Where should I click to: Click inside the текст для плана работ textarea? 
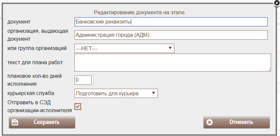point(172,62)
